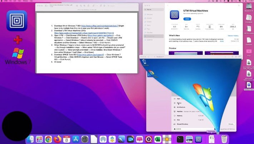Open the Downloads stack in the Dock
254x144 pixels.
[211, 139]
